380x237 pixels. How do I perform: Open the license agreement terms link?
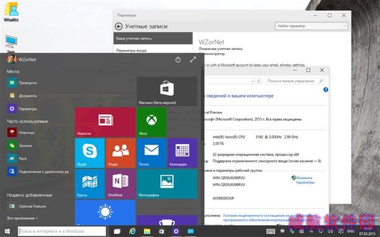[270, 217]
